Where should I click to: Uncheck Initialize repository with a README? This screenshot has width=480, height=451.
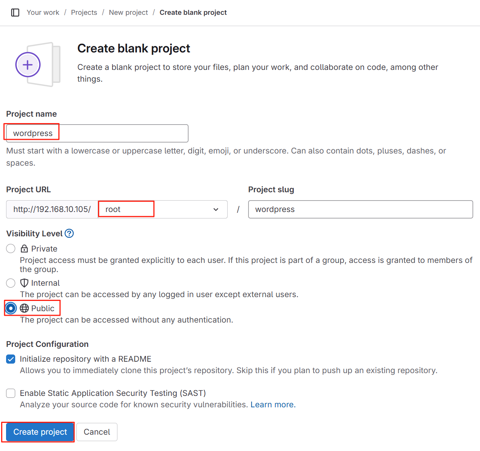pos(11,359)
